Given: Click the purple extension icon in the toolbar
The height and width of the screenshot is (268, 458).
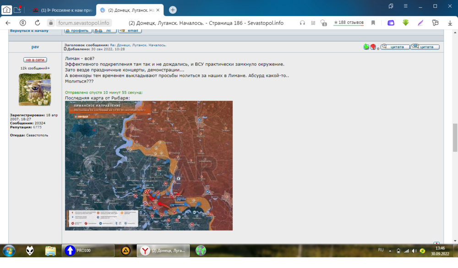Looking at the screenshot, I should click(x=390, y=22).
